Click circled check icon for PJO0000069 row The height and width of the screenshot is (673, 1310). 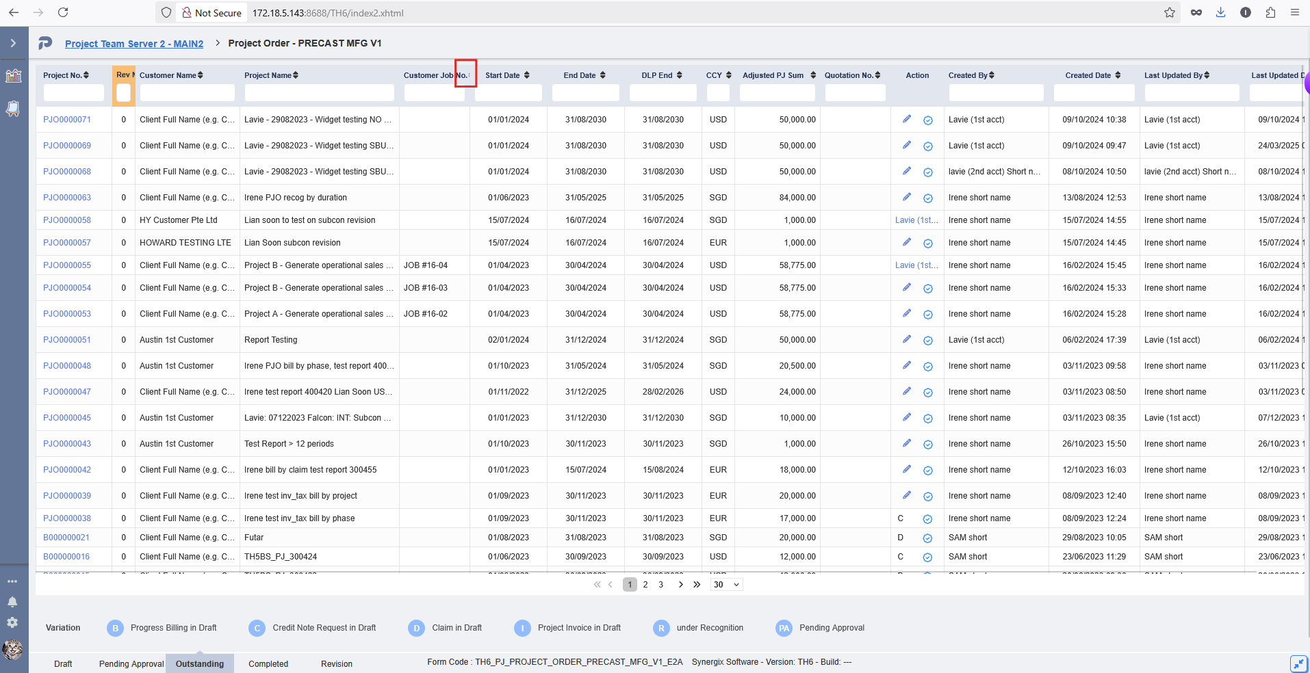[928, 146]
